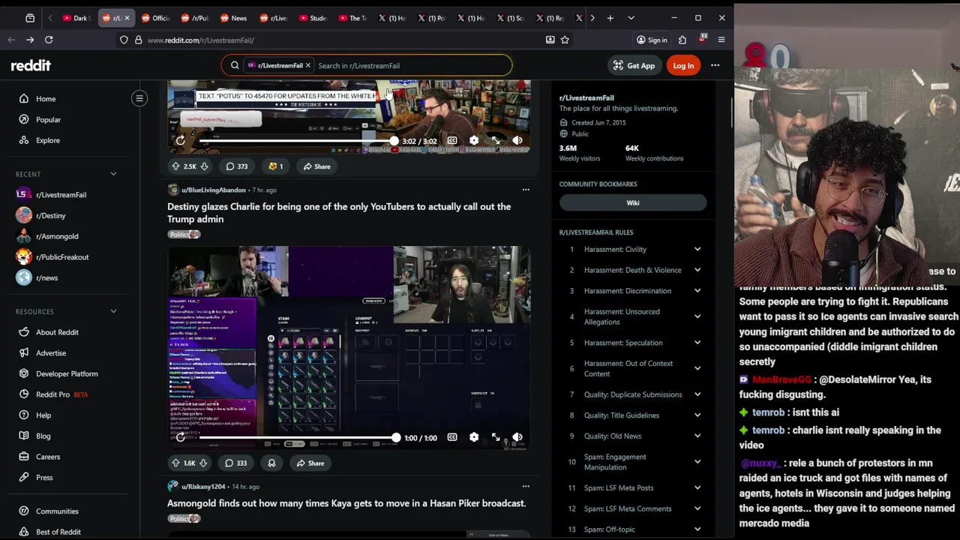Screen dimensions: 960x540
Task: Open u/BlueLivingAbandon profile
Action: click(214, 190)
